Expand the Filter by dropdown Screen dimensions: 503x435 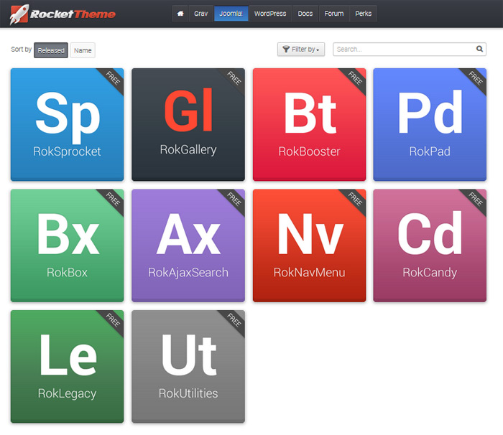301,50
